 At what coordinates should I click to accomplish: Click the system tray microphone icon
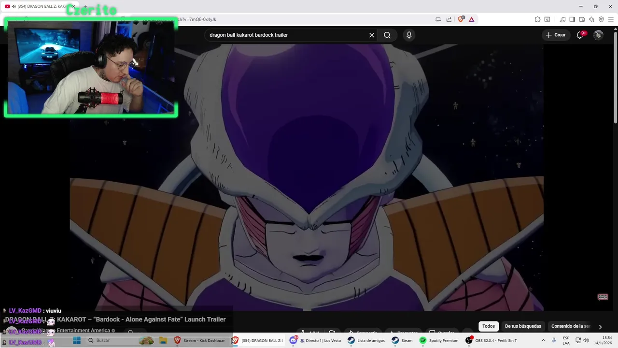tap(554, 340)
